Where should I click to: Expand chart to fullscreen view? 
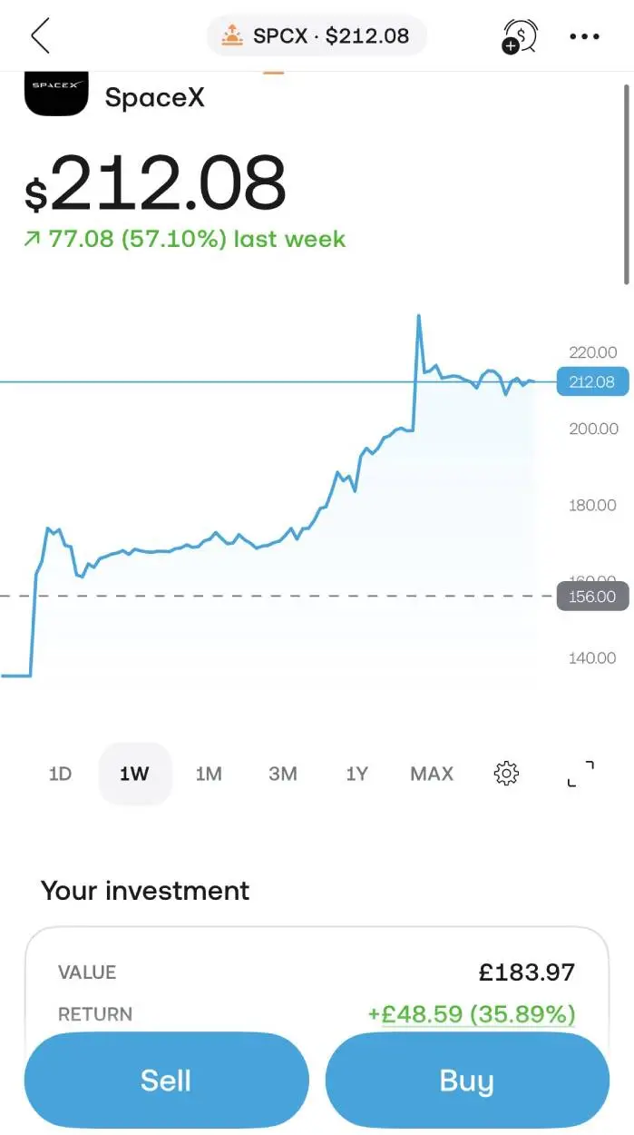point(580,774)
